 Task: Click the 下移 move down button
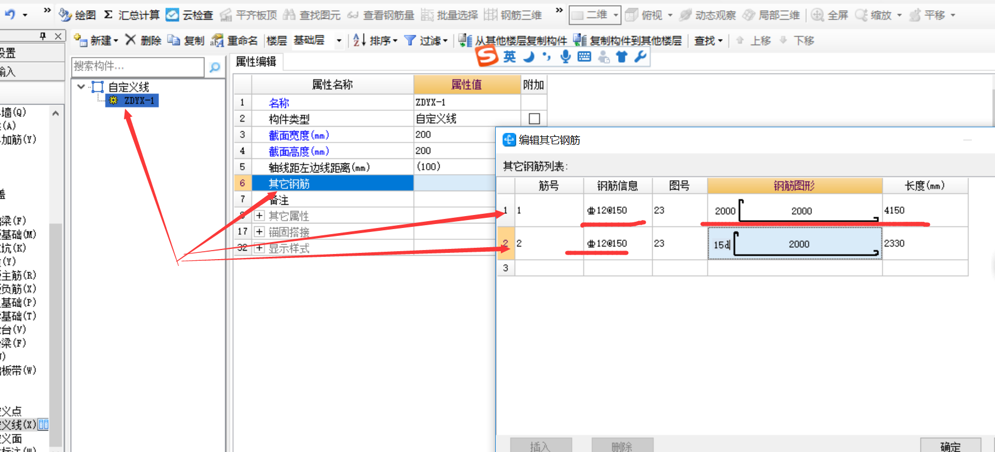click(796, 40)
